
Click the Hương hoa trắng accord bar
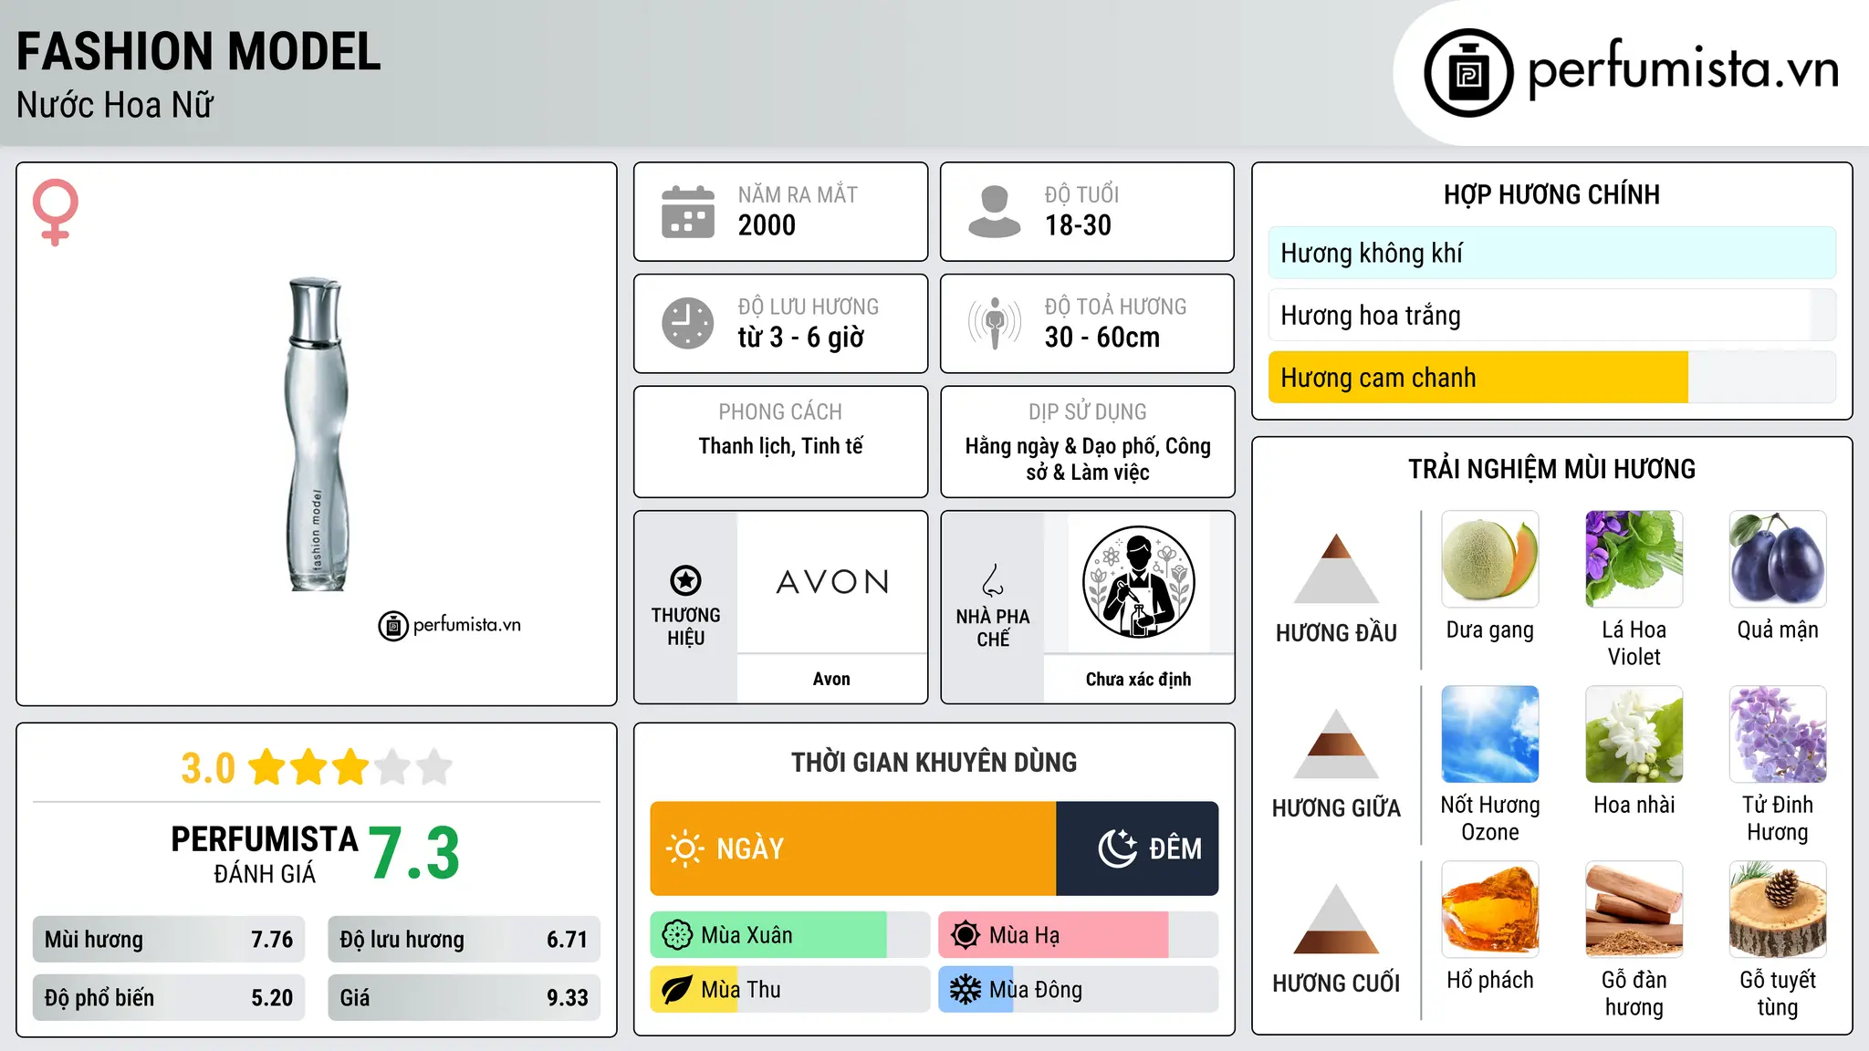point(1552,316)
